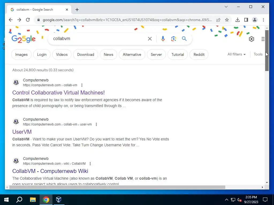
Task: Reload the Google search page
Action: click(28, 20)
